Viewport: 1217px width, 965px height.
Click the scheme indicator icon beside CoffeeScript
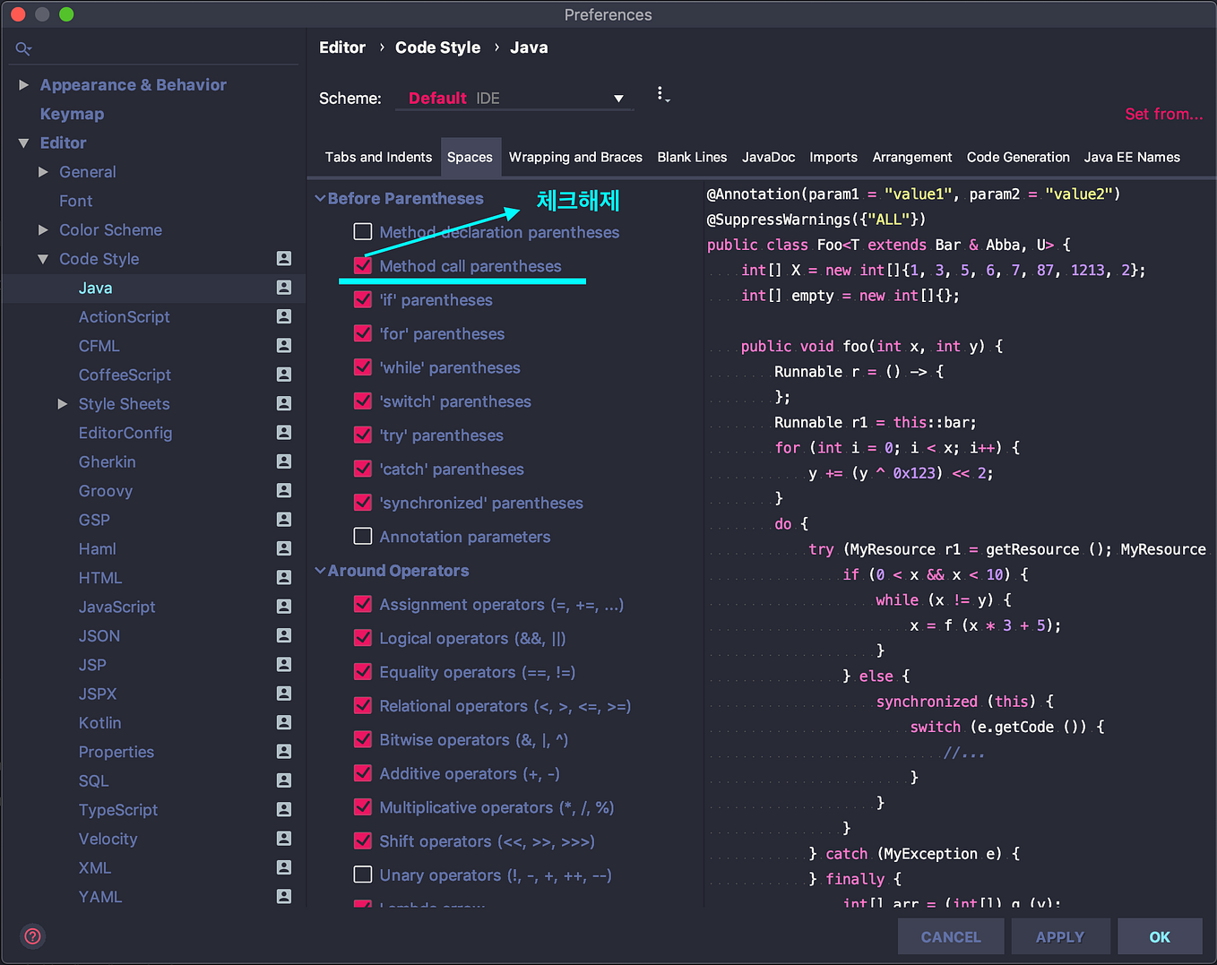[283, 375]
